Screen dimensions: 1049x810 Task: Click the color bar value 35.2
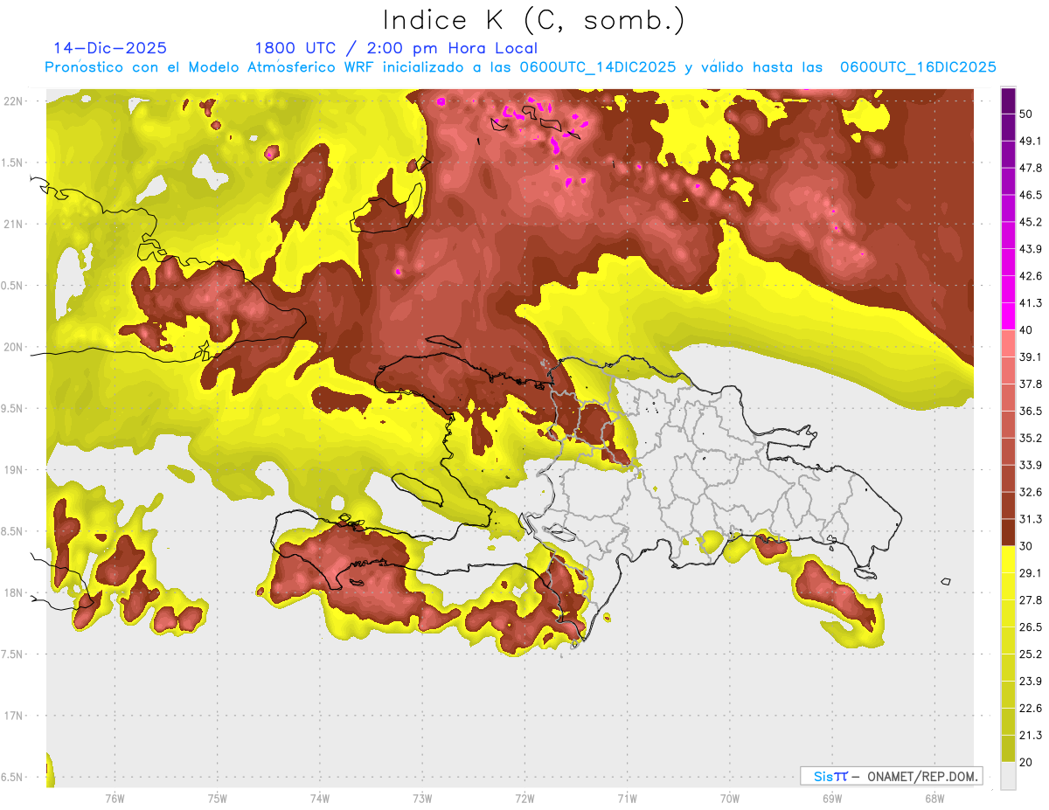(1031, 438)
